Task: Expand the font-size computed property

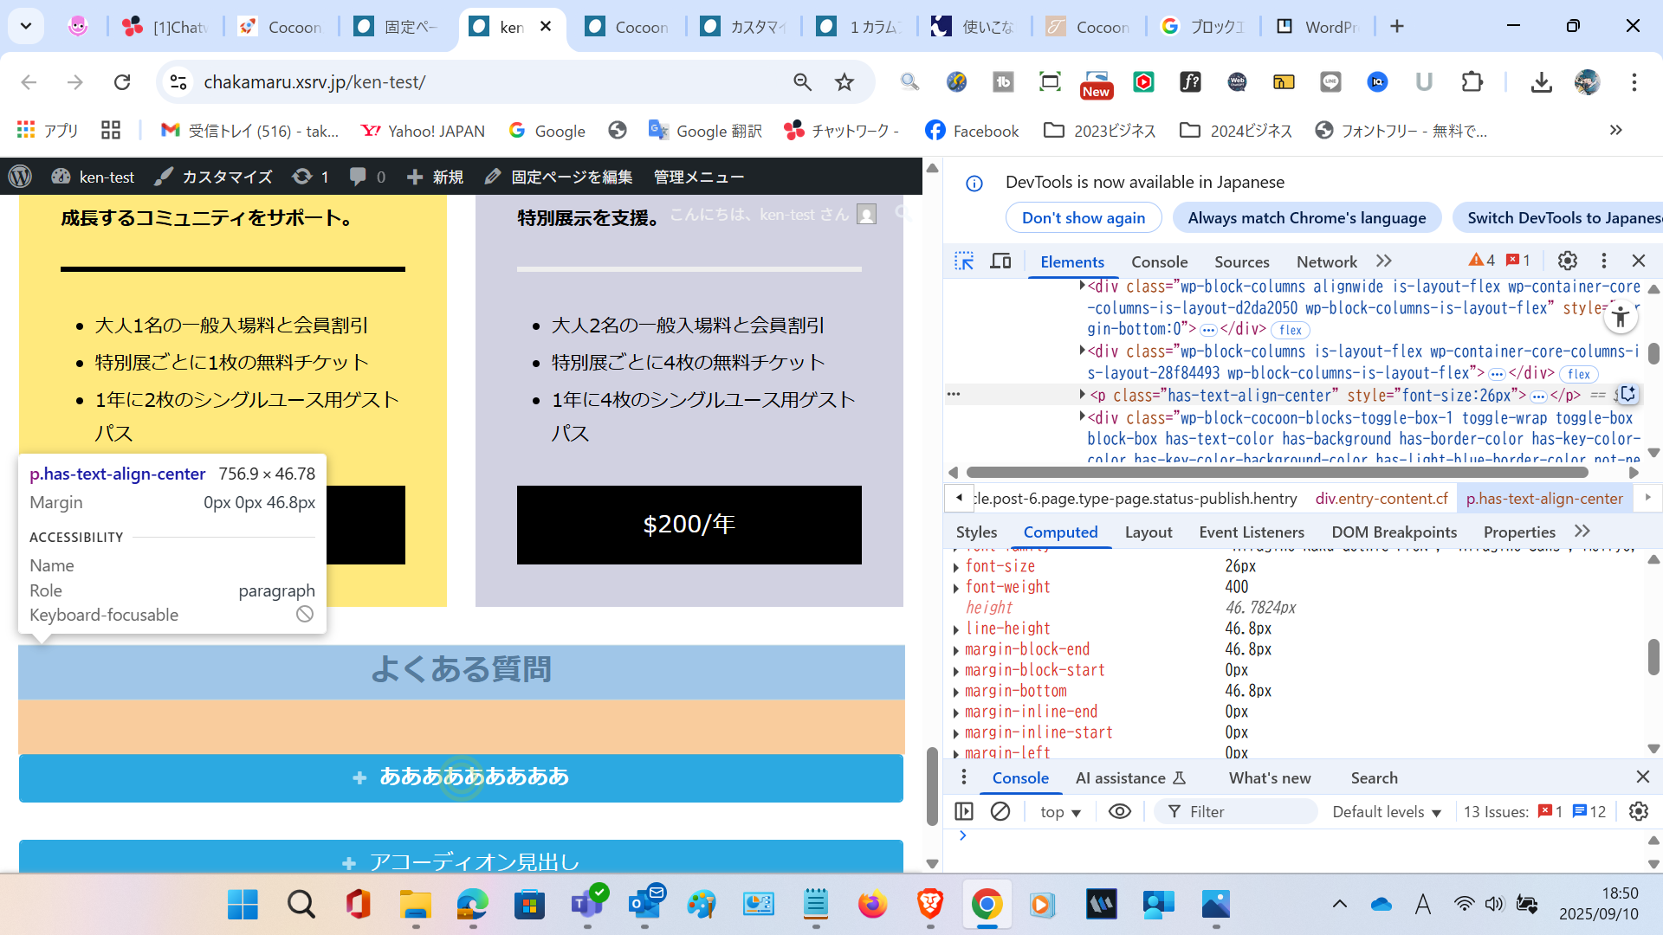Action: pos(956,567)
